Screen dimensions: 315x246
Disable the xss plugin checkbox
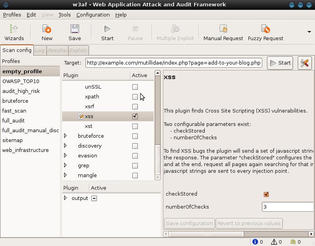tap(135, 117)
